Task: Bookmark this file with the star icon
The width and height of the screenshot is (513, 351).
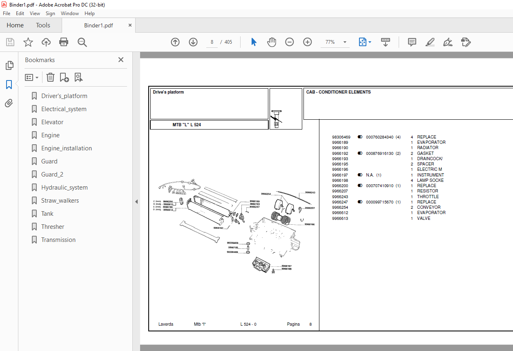Action: click(28, 42)
